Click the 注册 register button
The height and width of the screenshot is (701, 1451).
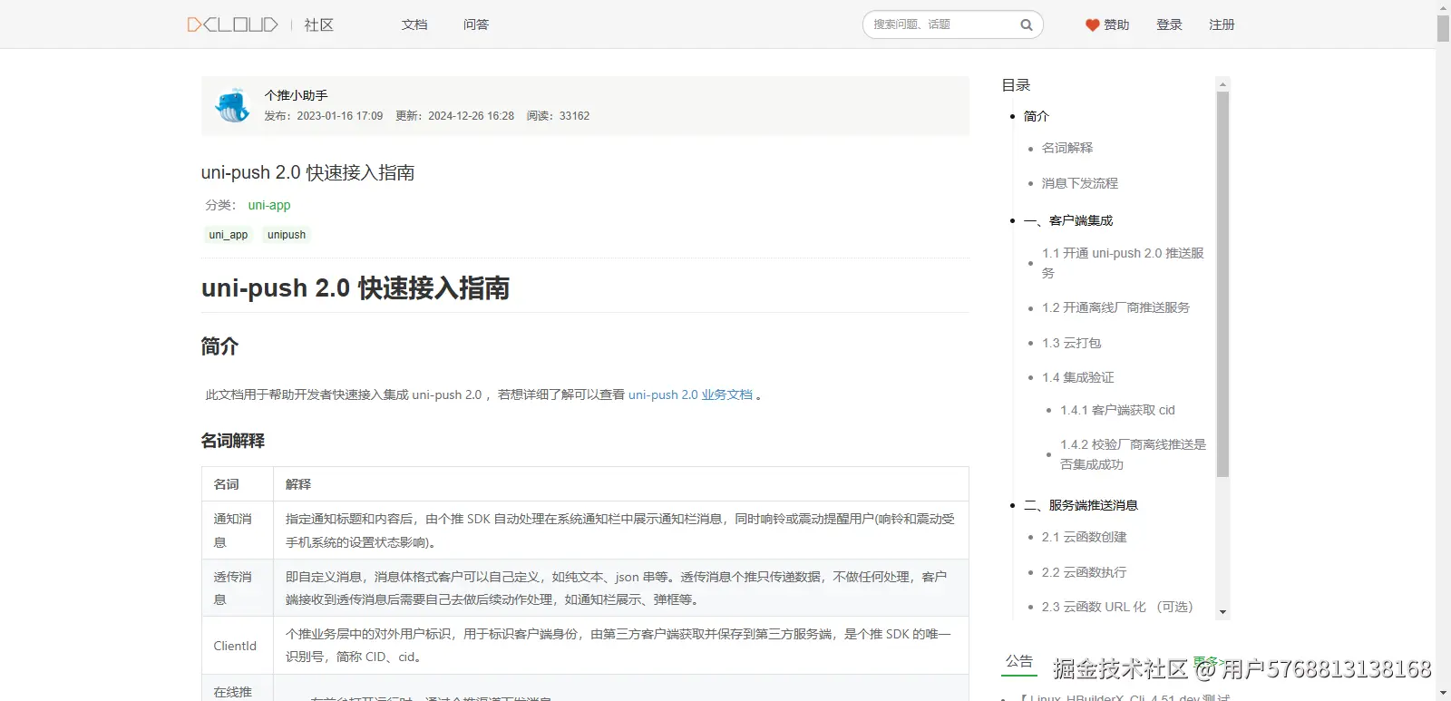pos(1222,24)
